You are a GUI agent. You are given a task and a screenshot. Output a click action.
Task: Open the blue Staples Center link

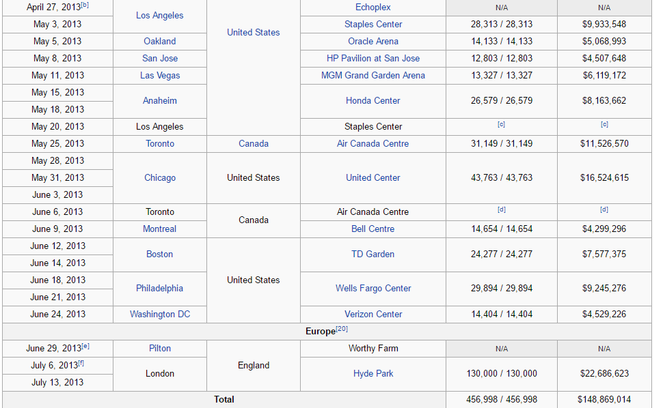pyautogui.click(x=373, y=25)
